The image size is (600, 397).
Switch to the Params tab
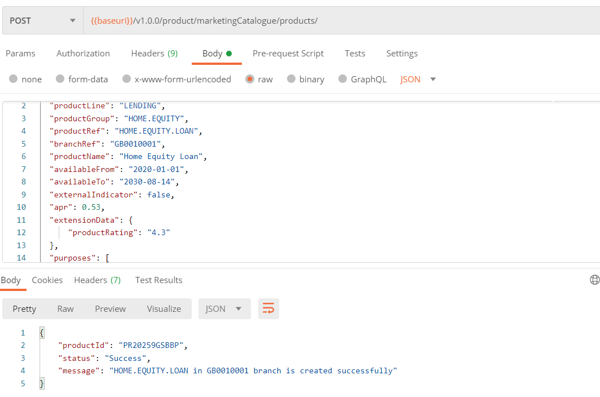tap(20, 54)
